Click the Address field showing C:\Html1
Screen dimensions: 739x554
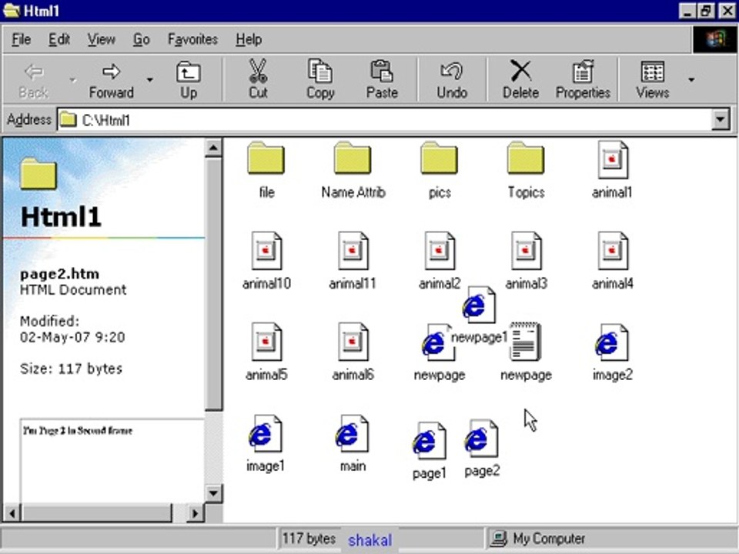point(385,120)
